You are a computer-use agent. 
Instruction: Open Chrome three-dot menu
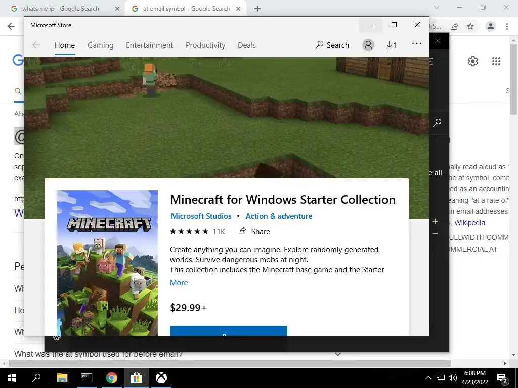507,26
